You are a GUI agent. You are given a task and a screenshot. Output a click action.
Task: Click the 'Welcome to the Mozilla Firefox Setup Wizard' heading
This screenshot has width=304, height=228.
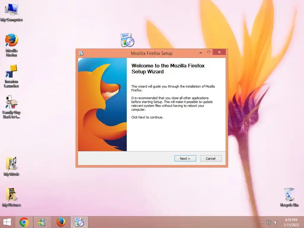click(x=168, y=69)
